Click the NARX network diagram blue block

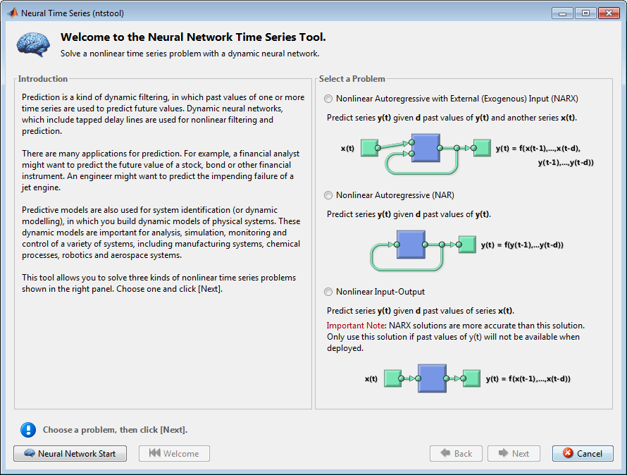pos(426,148)
